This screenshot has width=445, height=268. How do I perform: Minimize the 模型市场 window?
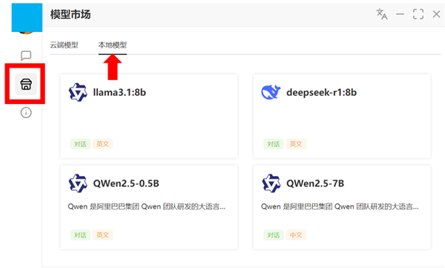click(x=400, y=14)
